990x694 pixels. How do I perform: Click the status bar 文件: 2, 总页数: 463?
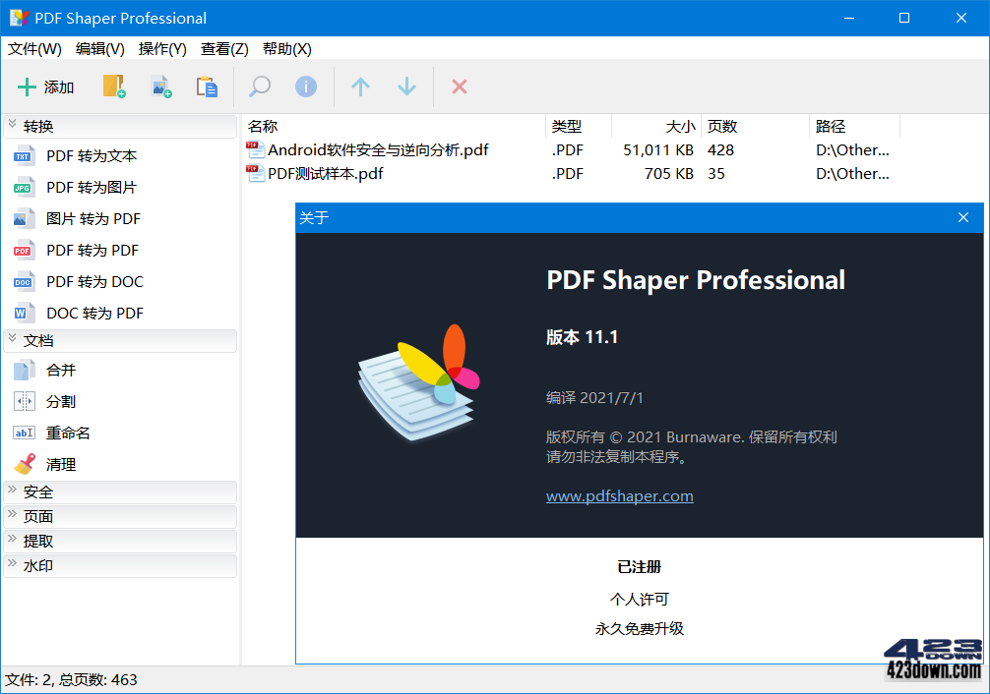tap(71, 679)
